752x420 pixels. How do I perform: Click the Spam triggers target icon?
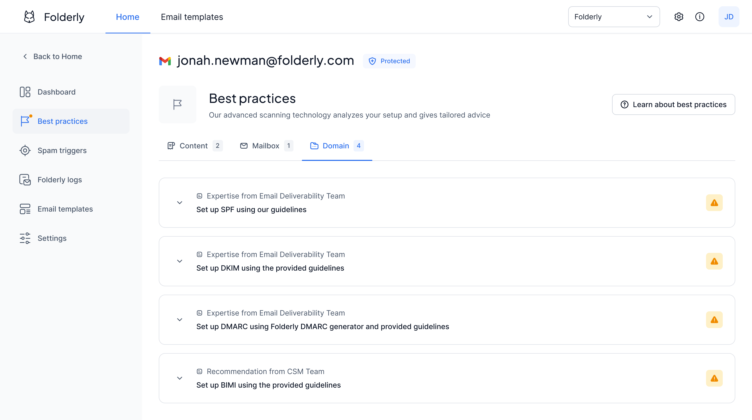click(25, 150)
